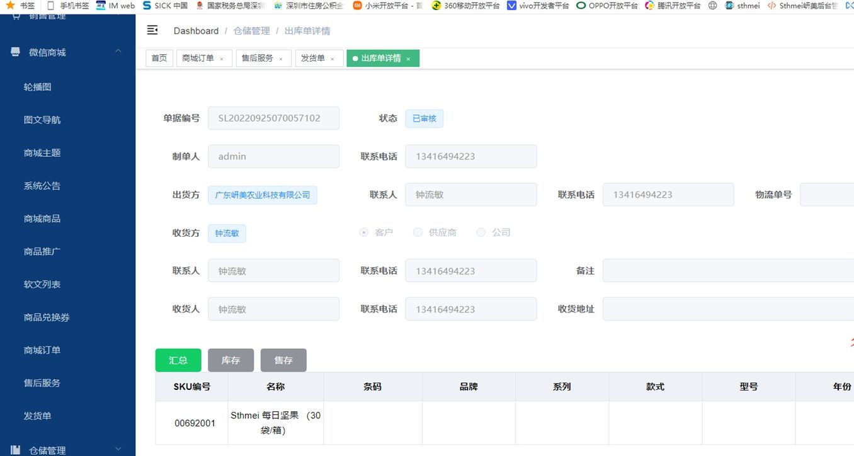Go to Dashboard breadcrumb link

196,30
